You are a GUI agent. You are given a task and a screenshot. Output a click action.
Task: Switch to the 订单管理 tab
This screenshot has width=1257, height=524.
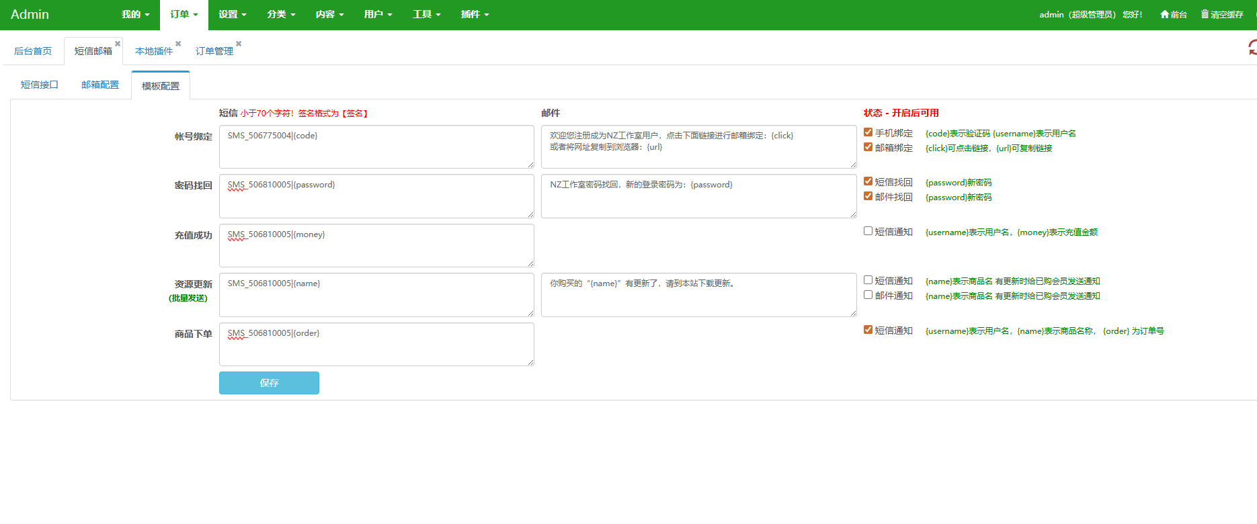214,51
